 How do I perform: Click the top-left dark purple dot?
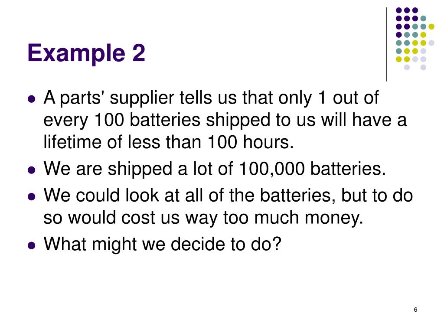pyautogui.click(x=399, y=10)
